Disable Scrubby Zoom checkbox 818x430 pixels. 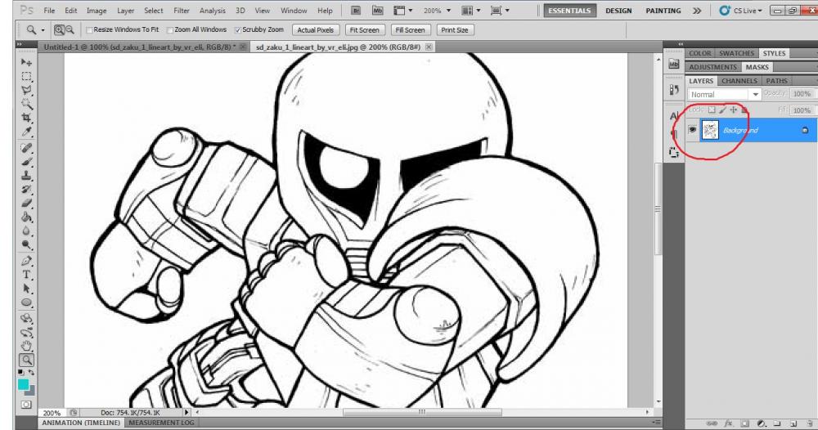click(x=238, y=30)
